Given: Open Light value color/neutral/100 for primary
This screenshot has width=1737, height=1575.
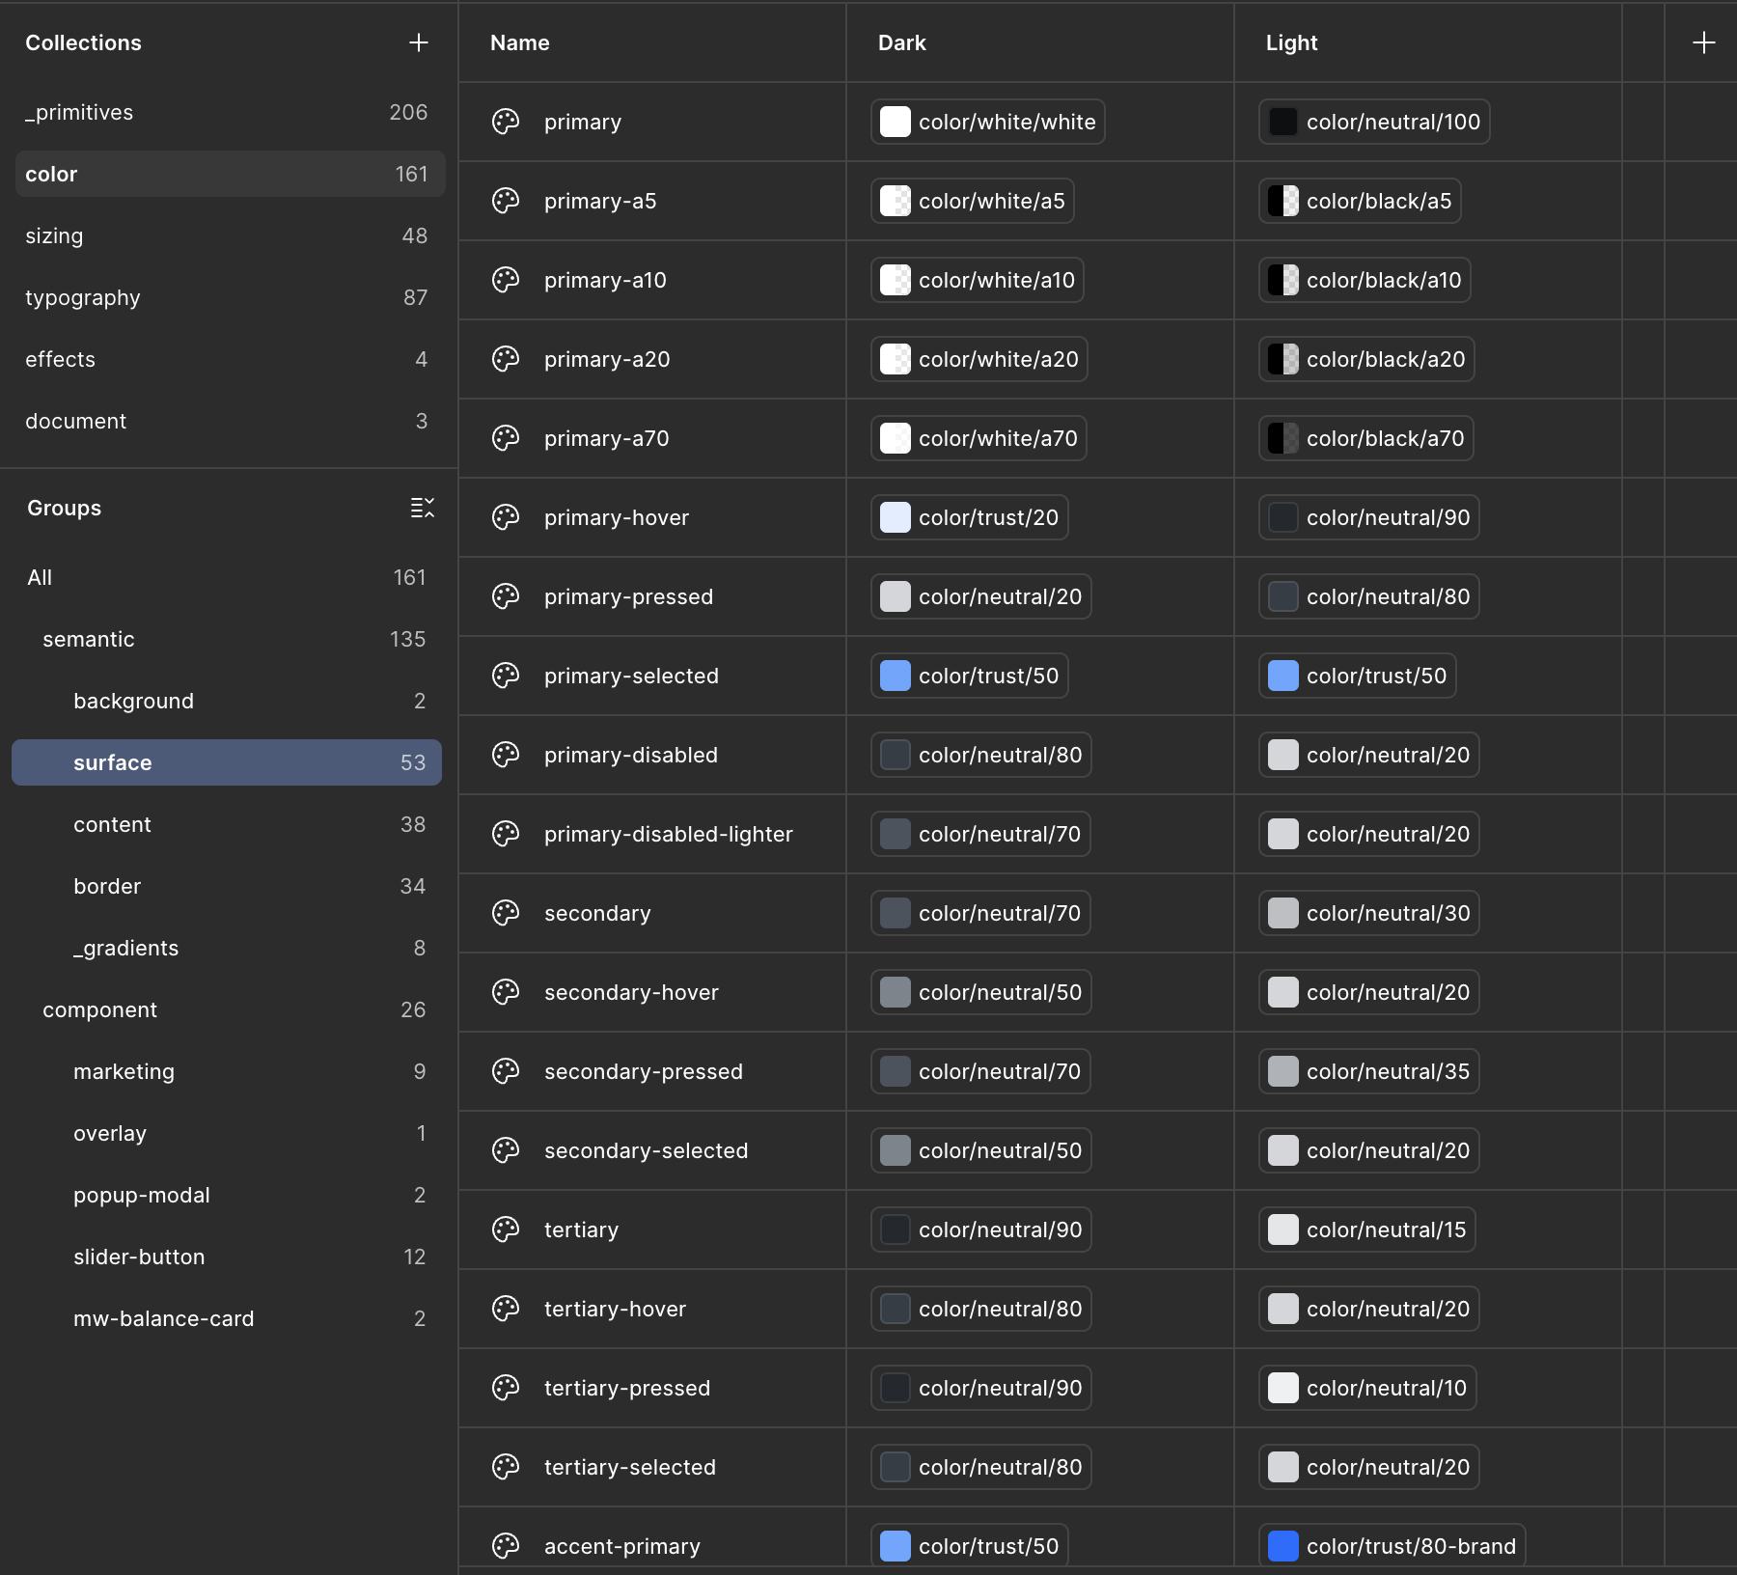Looking at the screenshot, I should coord(1374,122).
